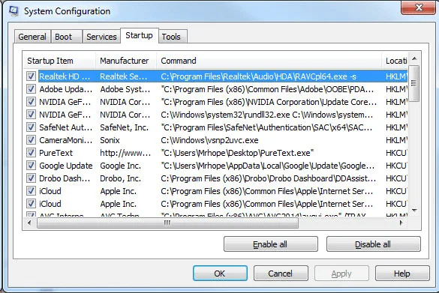Toggle the CameraMonitor checkbox
439x293 pixels.
[x=31, y=140]
